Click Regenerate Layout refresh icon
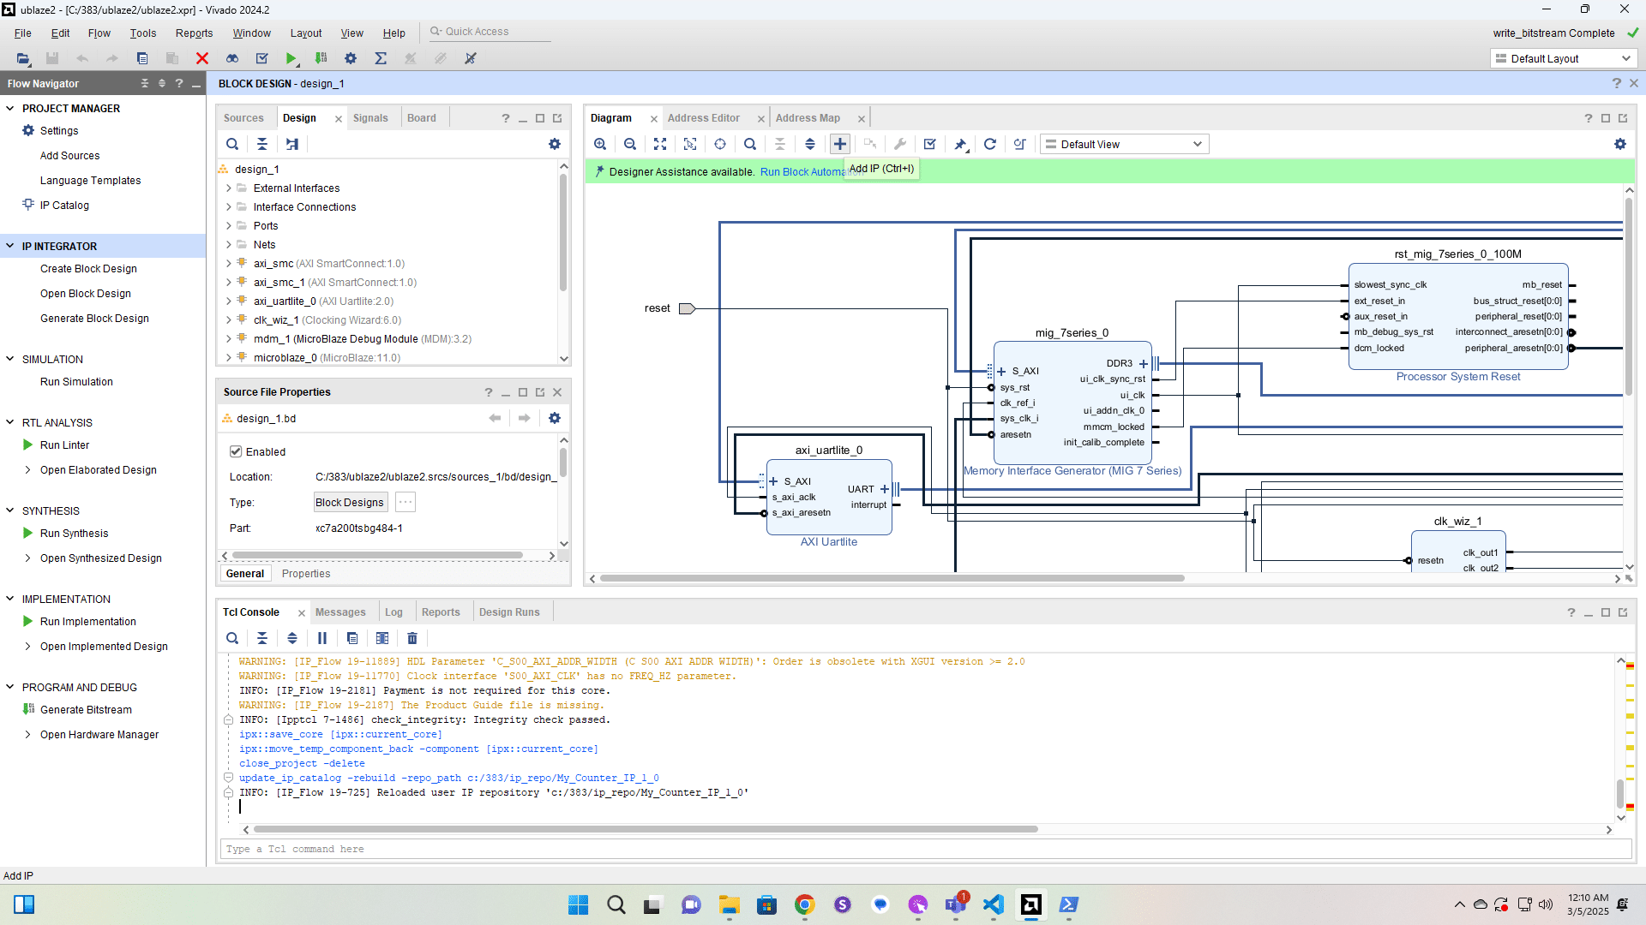 pyautogui.click(x=990, y=144)
